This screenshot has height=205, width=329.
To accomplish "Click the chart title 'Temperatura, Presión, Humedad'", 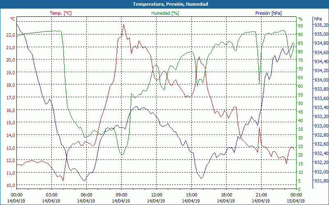I will [170, 4].
